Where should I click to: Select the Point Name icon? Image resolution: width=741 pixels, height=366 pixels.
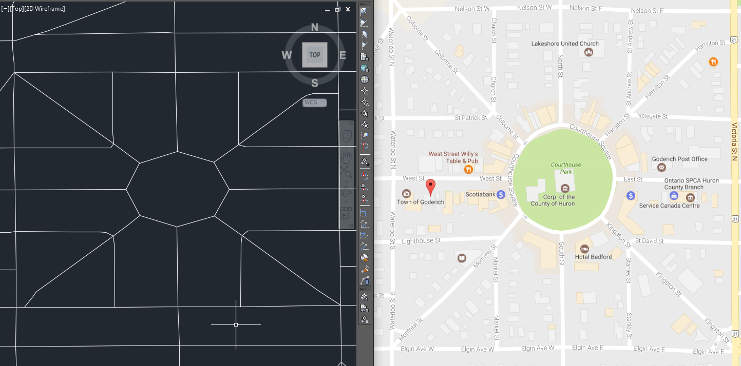365,102
